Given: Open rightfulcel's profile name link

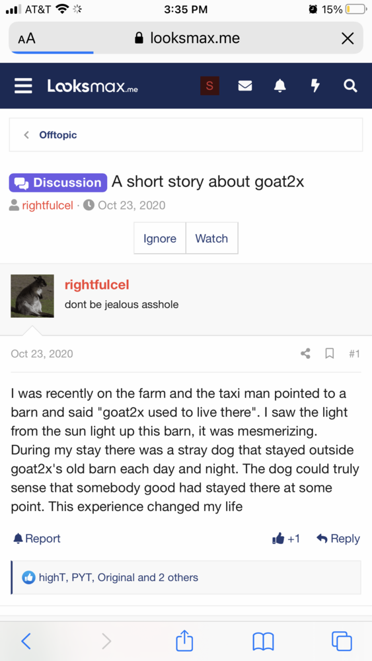Looking at the screenshot, I should point(97,284).
